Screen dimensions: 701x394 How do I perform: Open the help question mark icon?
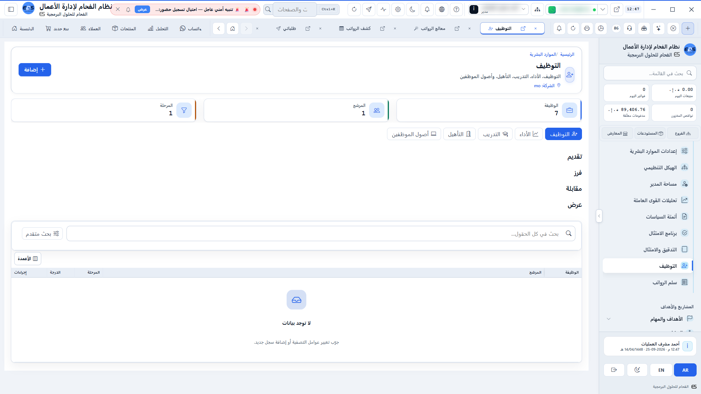[456, 9]
